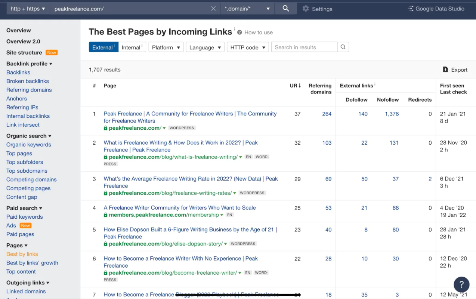Viewport: 476px width, 299px height.
Task: Open Internal backlinks report
Action: (28, 116)
